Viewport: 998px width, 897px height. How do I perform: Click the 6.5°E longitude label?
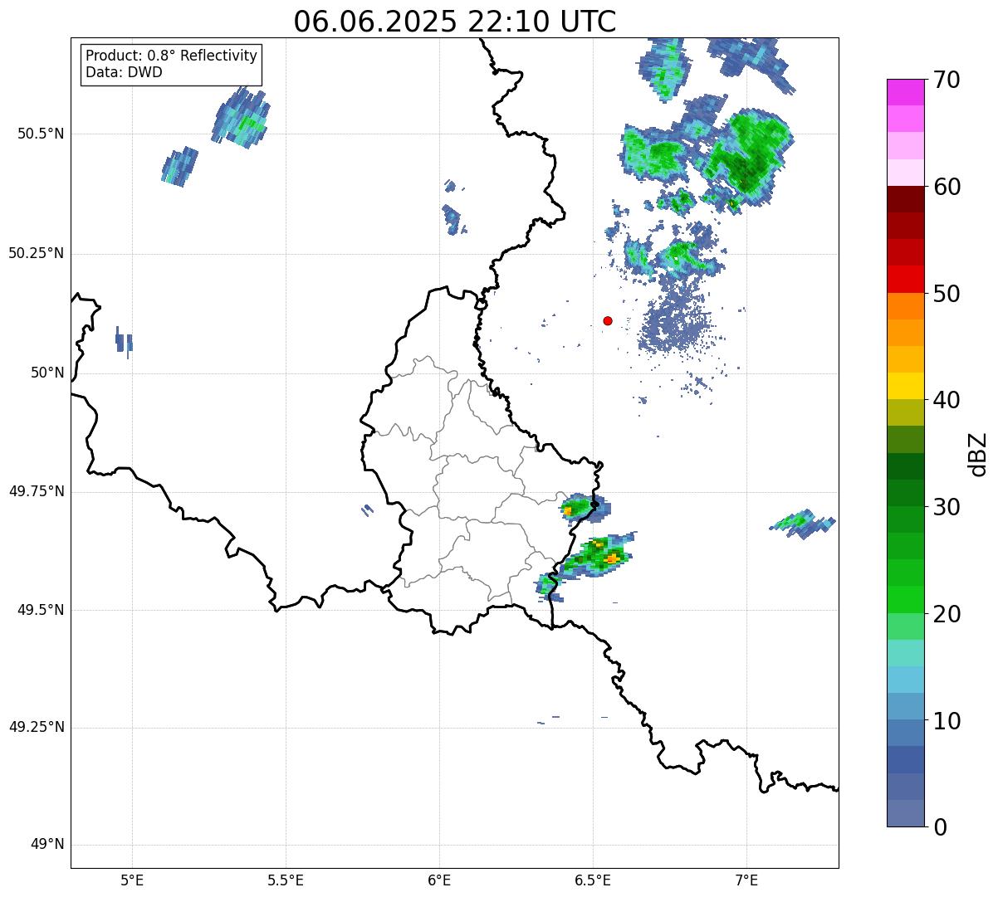(593, 880)
